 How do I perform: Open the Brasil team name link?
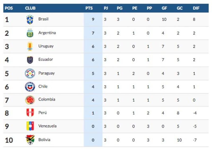point(43,19)
